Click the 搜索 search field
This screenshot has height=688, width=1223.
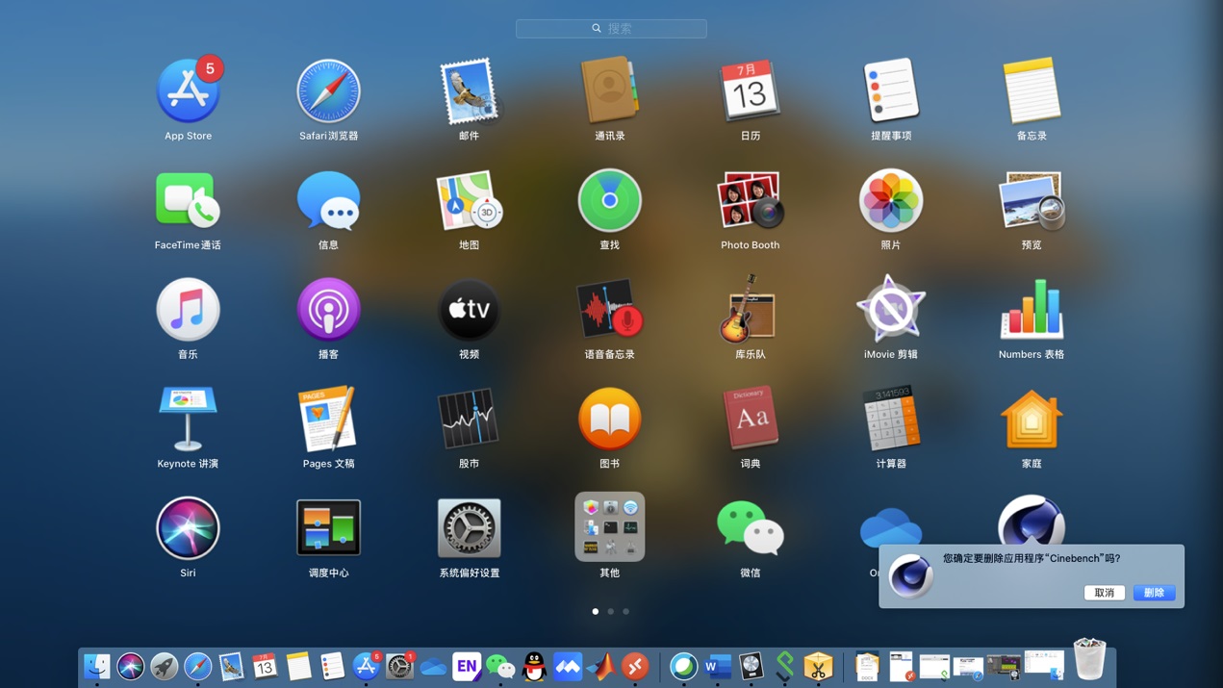point(611,29)
